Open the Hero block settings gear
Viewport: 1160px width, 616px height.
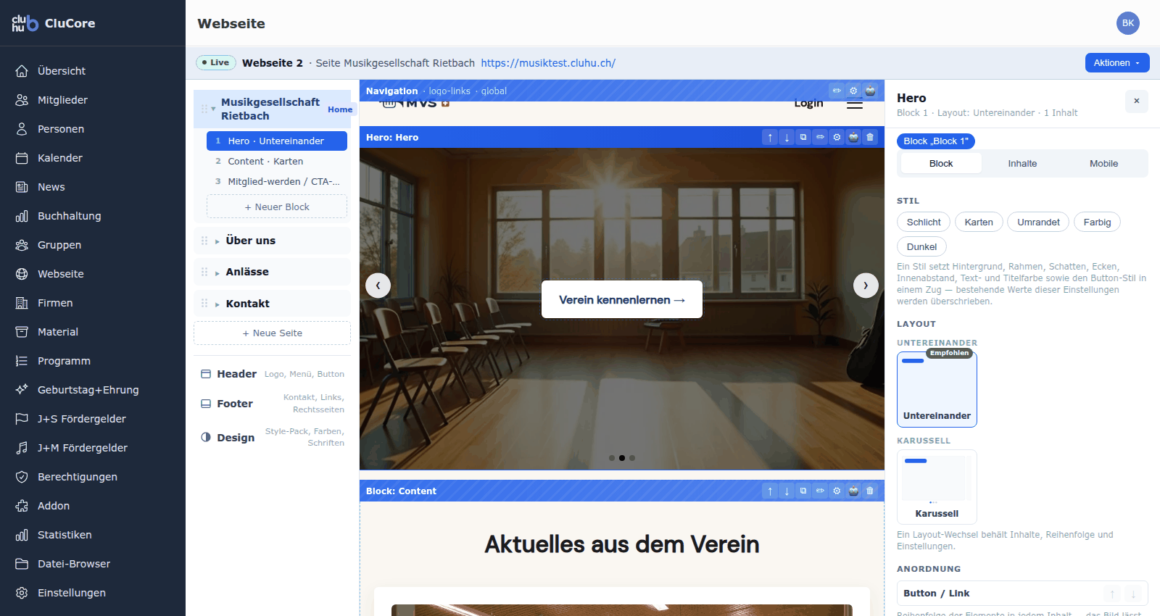[x=837, y=137]
